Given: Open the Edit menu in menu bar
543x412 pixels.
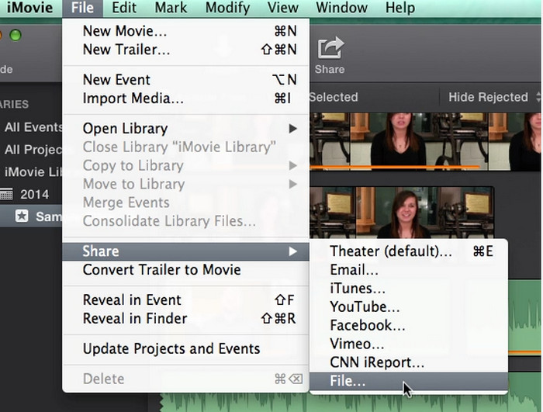Looking at the screenshot, I should pos(124,9).
